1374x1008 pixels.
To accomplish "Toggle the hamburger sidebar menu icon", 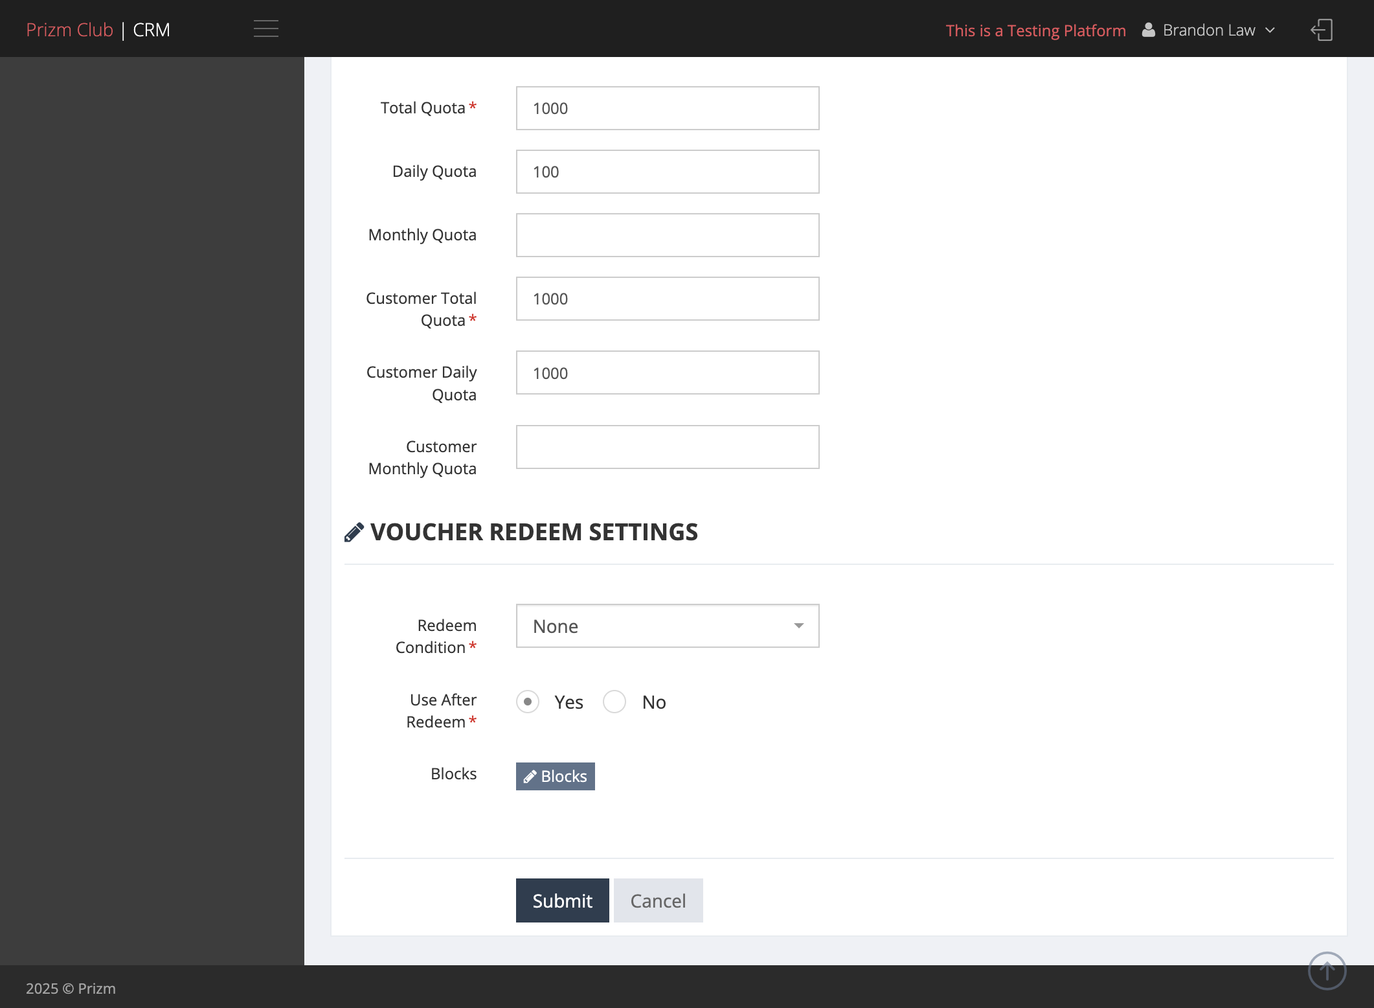I will coord(265,29).
